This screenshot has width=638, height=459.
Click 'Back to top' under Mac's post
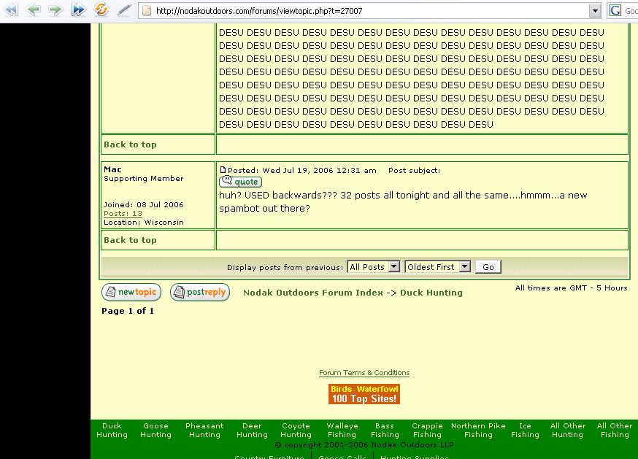coord(130,240)
